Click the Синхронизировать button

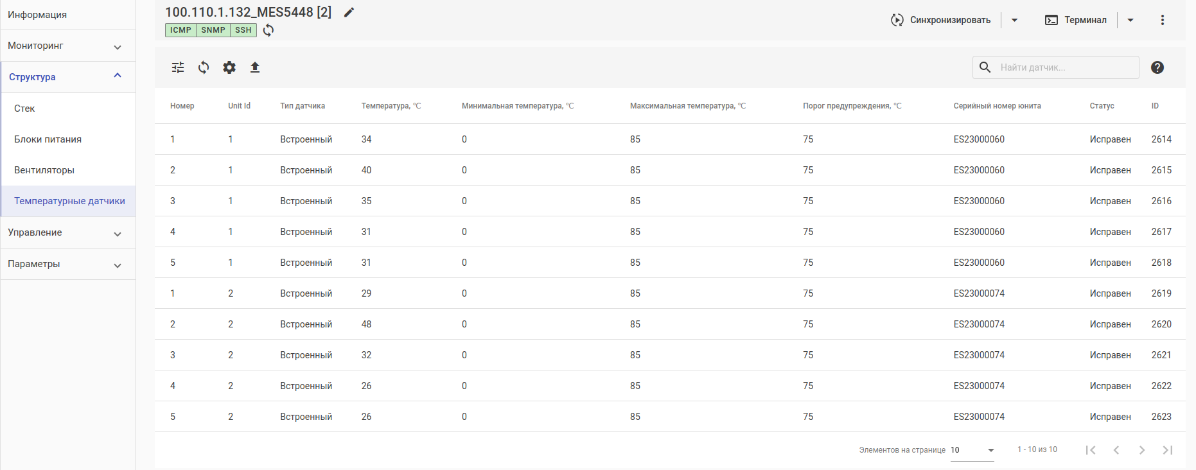pyautogui.click(x=942, y=20)
